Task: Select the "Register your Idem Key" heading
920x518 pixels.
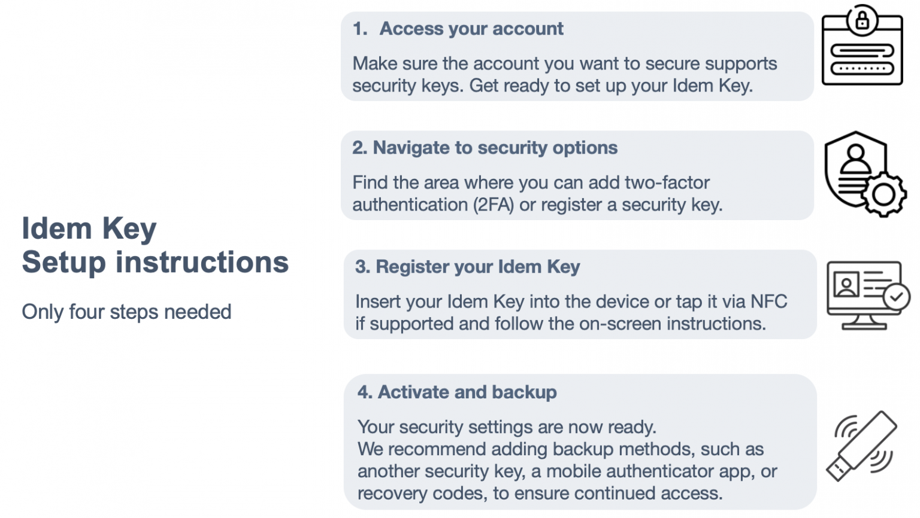Action: click(477, 267)
